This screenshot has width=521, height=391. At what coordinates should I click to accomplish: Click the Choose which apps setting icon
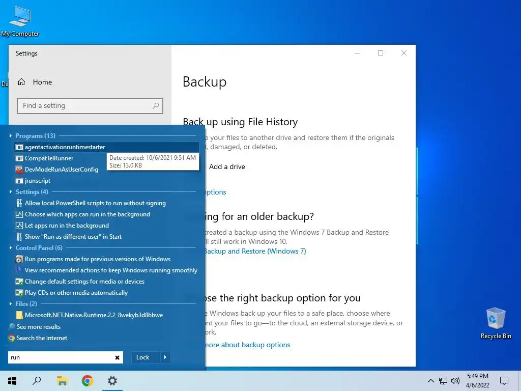click(x=19, y=214)
